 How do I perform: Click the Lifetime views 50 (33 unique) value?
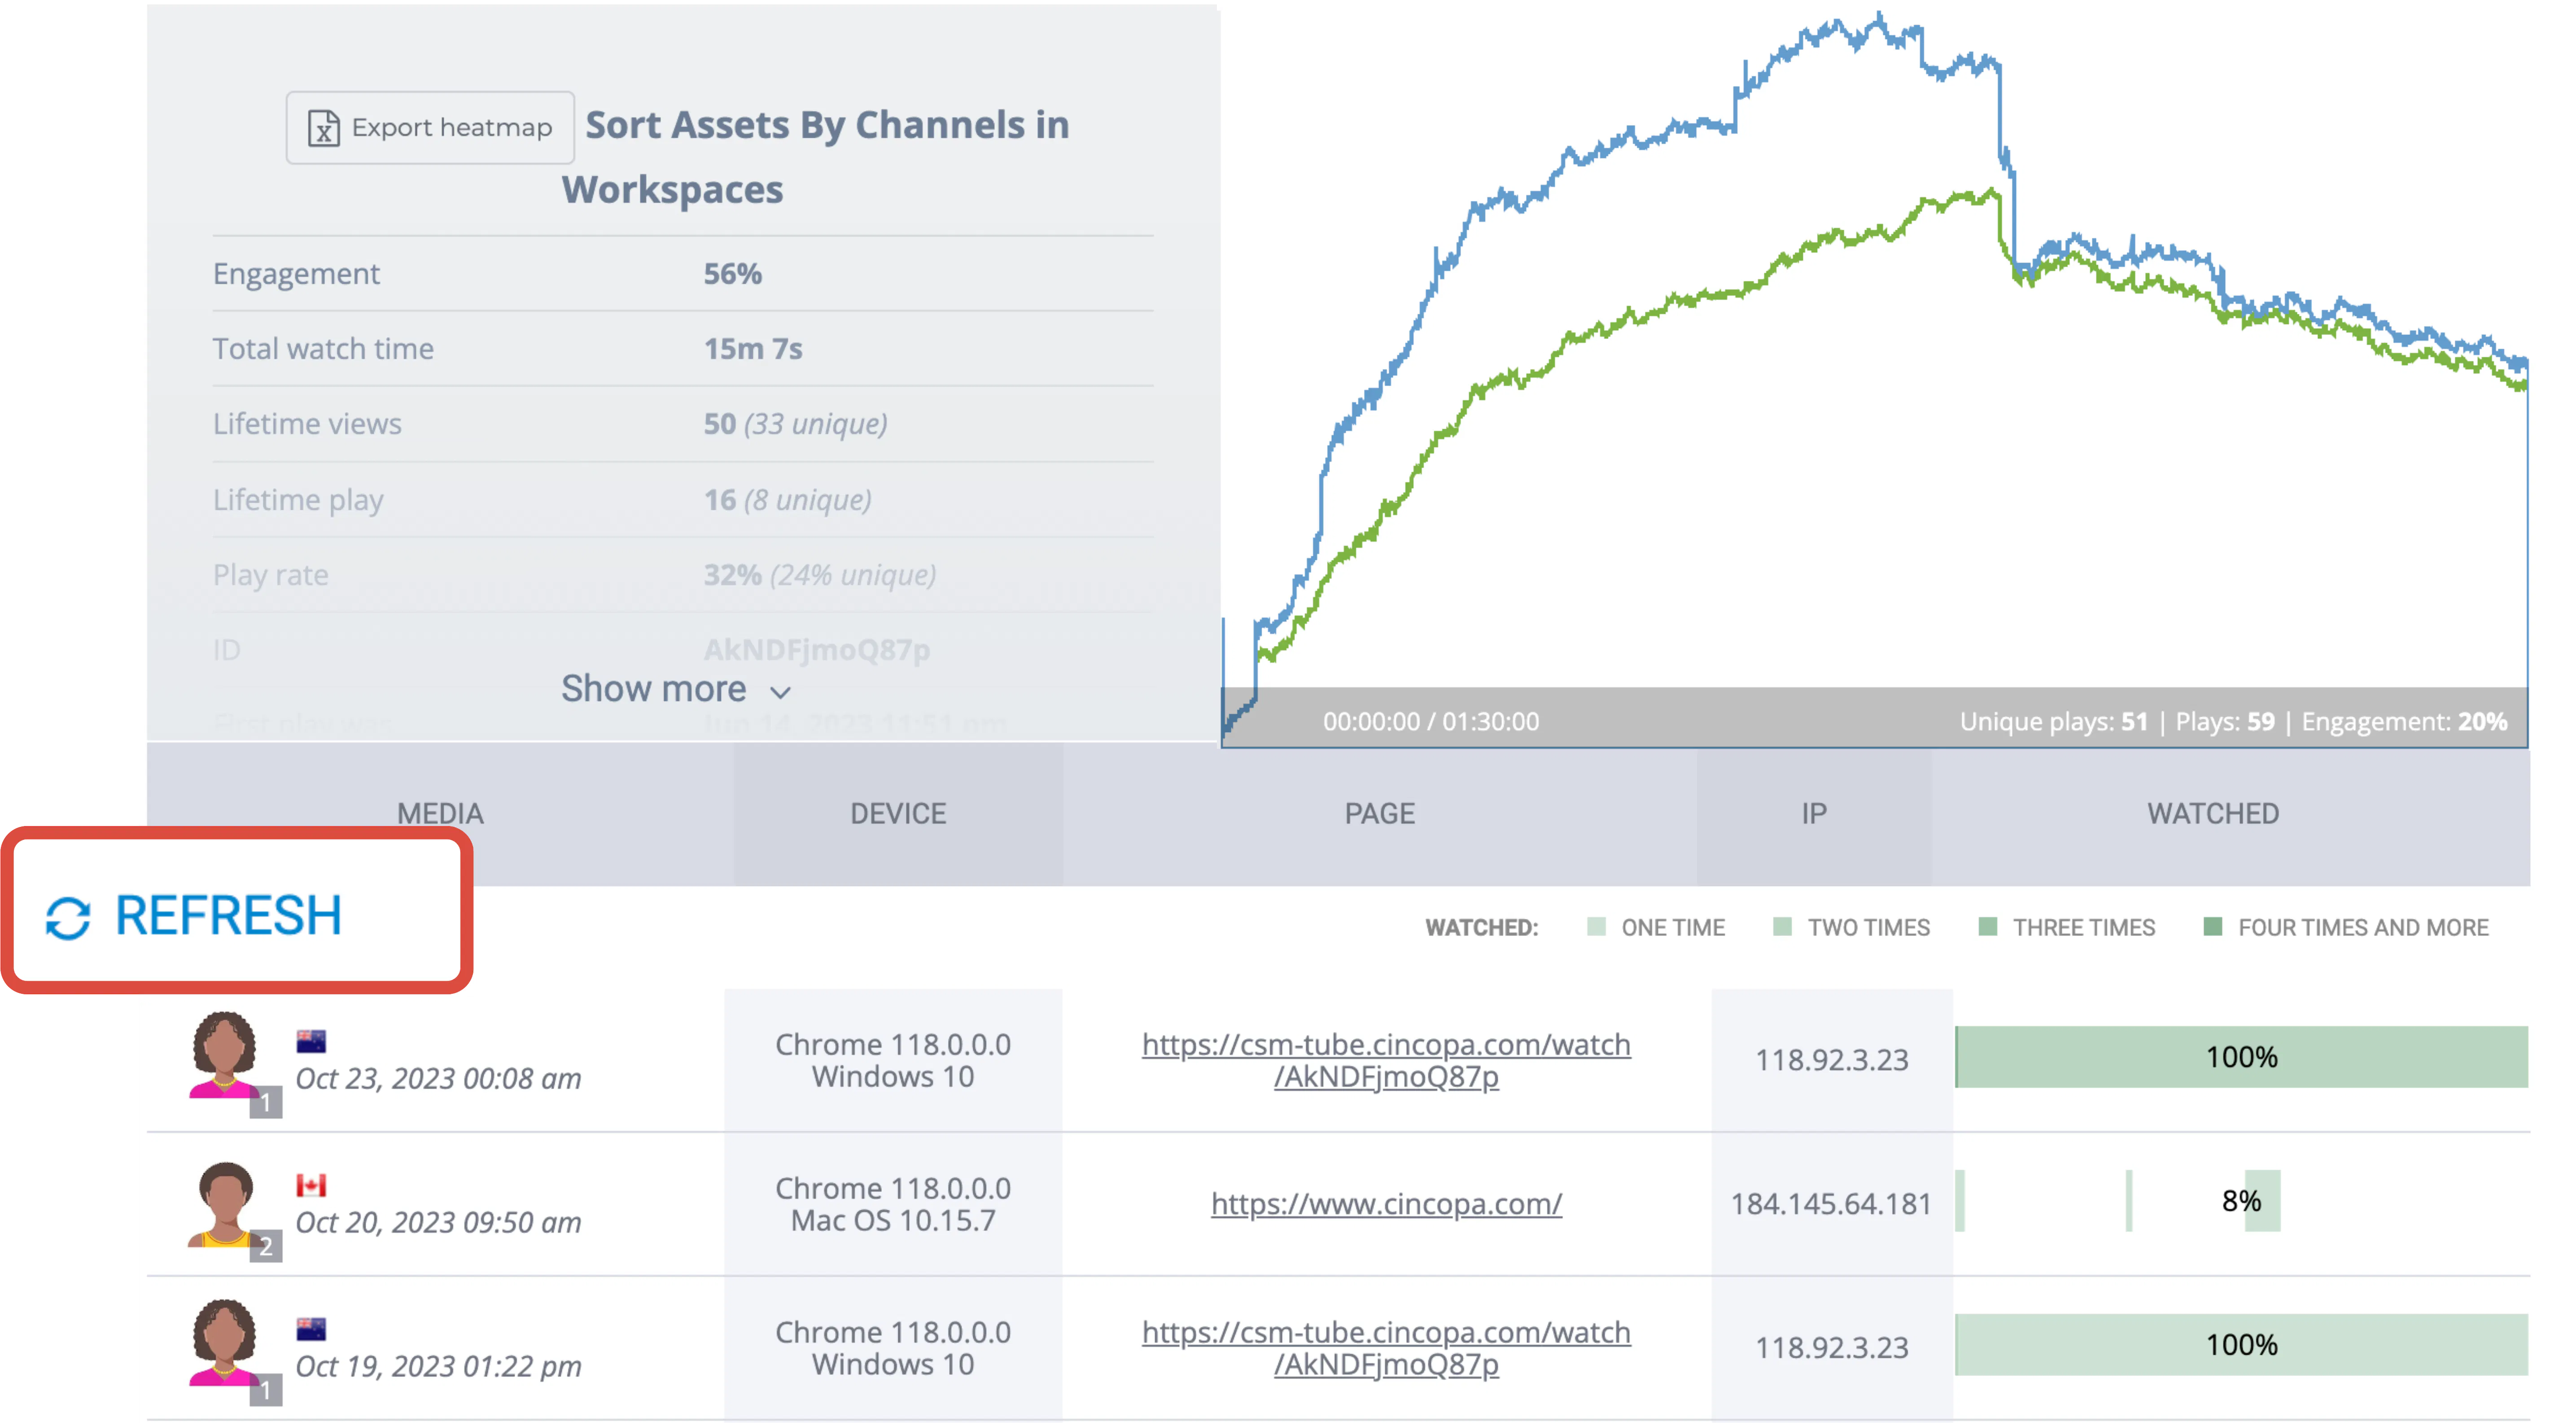795,423
